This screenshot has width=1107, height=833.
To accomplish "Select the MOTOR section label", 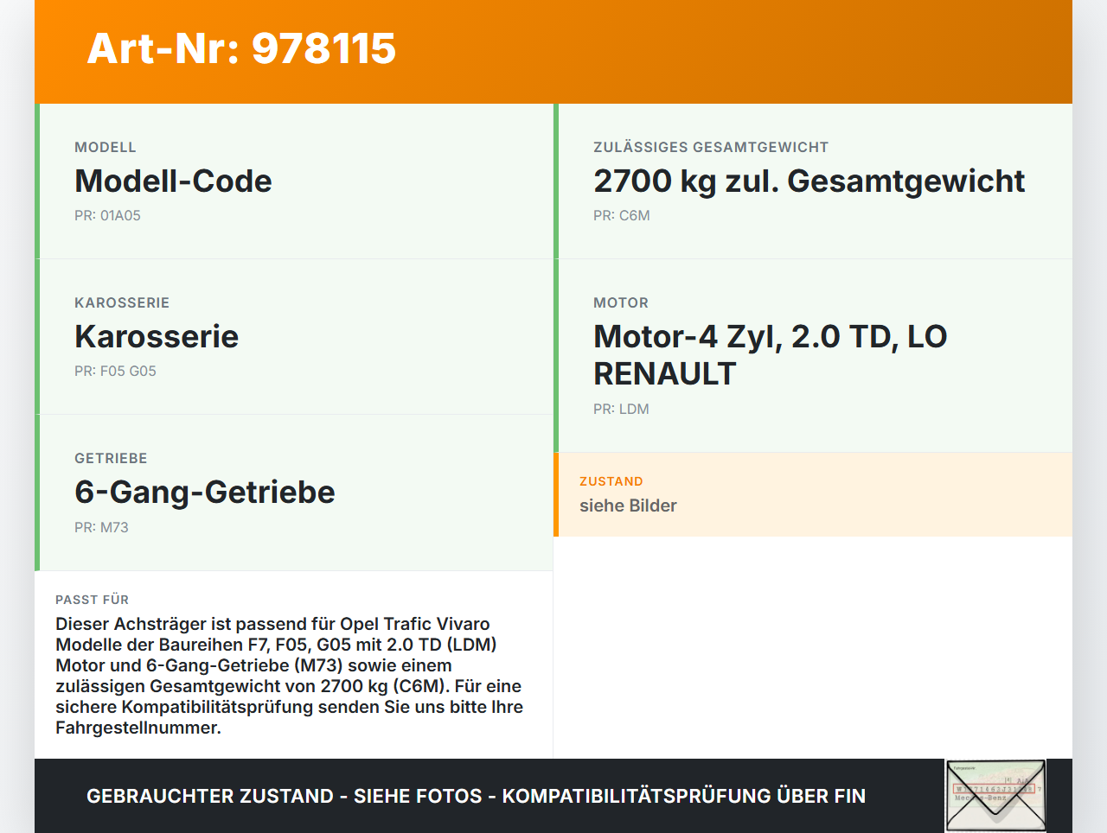I will coord(620,302).
